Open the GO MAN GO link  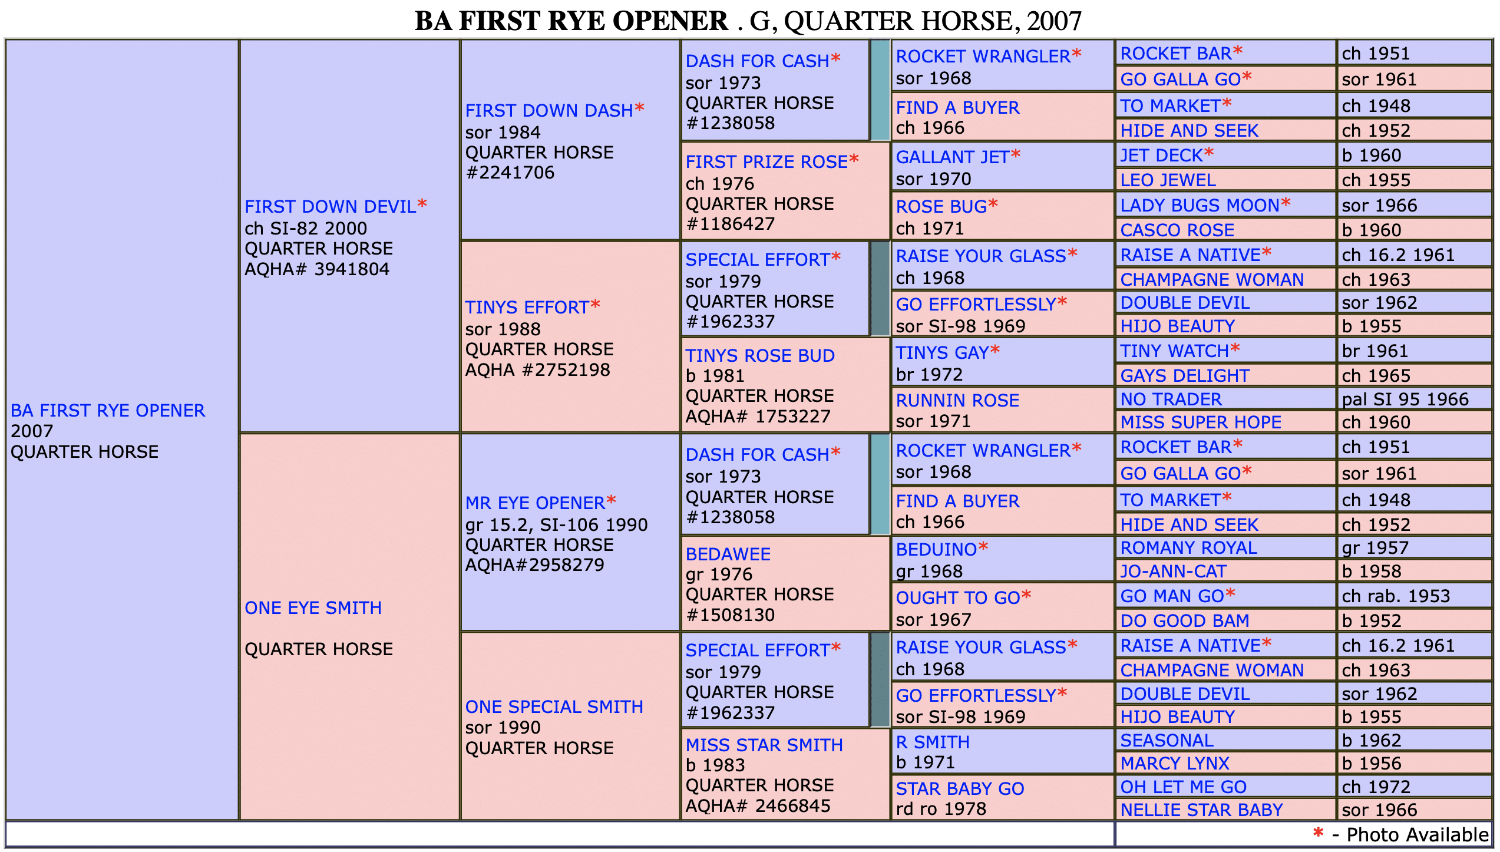coord(1172,596)
